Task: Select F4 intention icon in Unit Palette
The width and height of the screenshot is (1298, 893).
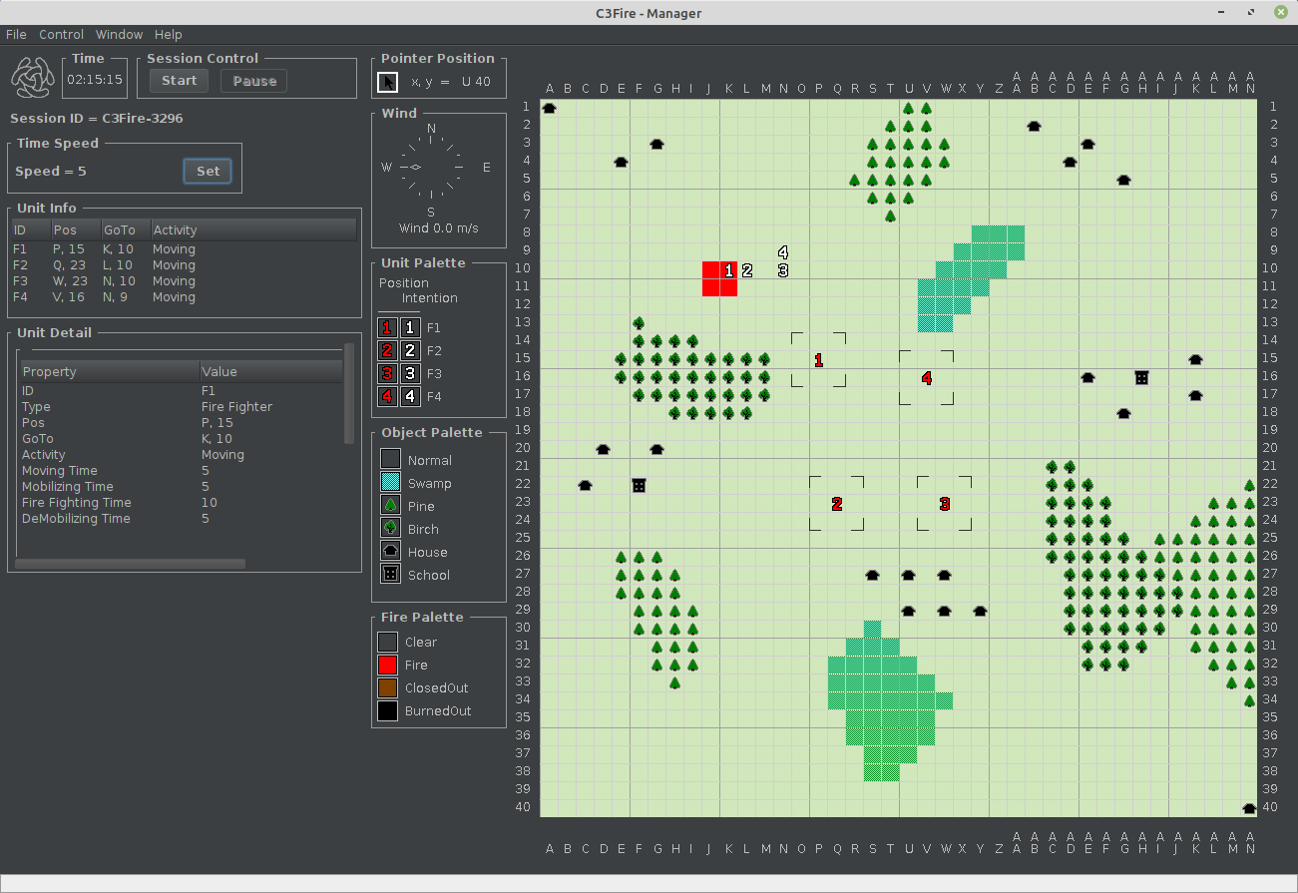Action: pos(410,396)
